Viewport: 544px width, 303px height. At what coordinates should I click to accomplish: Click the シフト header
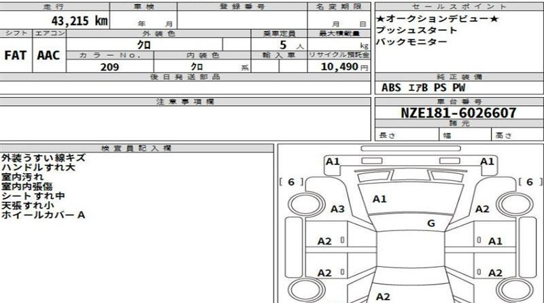point(16,33)
